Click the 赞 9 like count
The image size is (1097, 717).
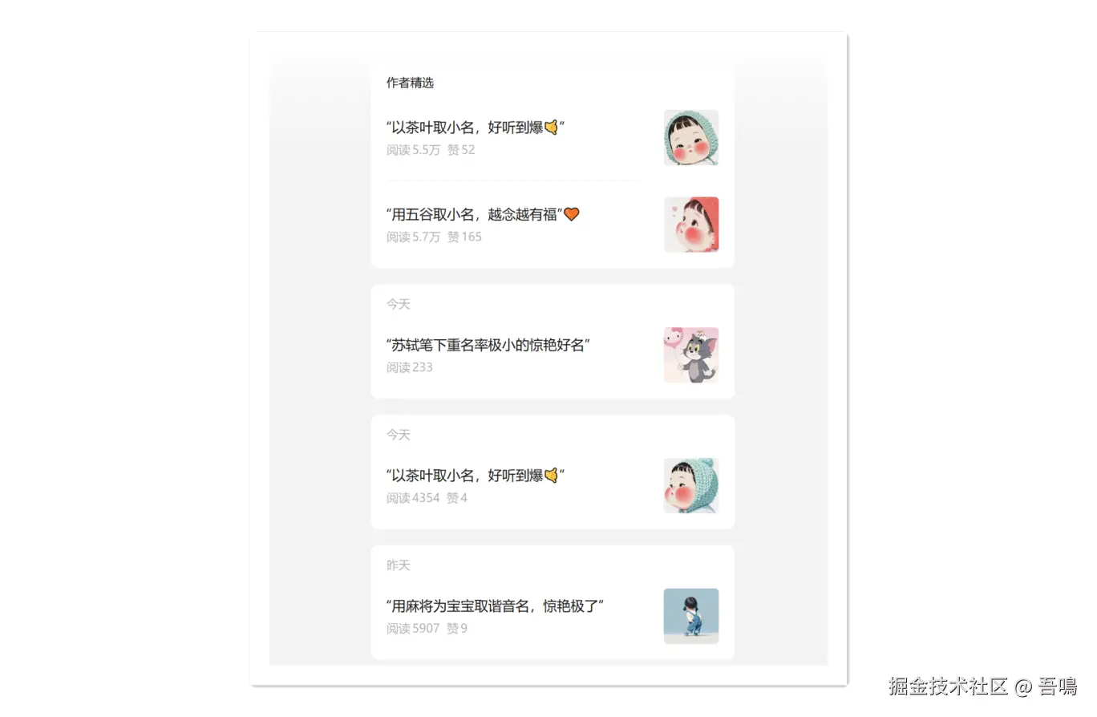coord(456,629)
